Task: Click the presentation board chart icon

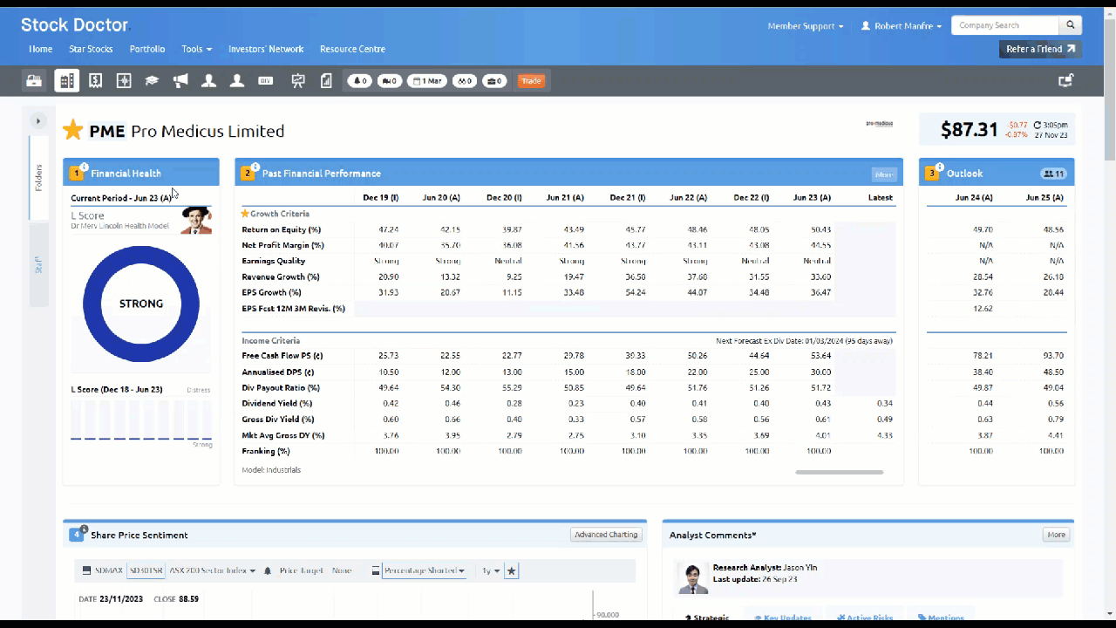Action: pyautogui.click(x=298, y=81)
